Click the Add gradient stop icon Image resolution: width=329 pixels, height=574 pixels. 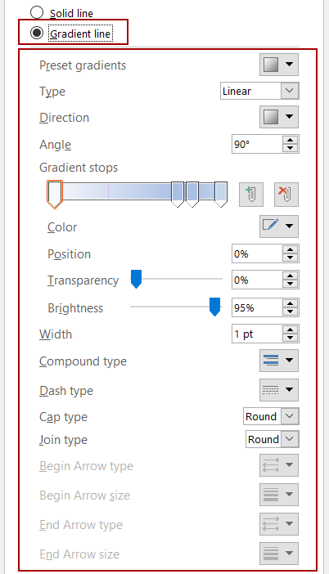click(251, 194)
